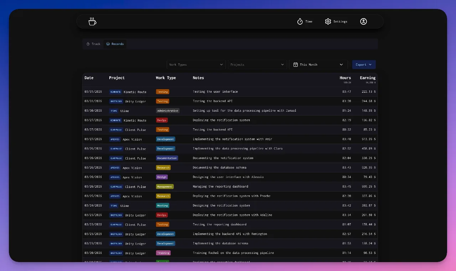Select note "Documenting the database schema"
456x271 pixels.
[x=219, y=168]
